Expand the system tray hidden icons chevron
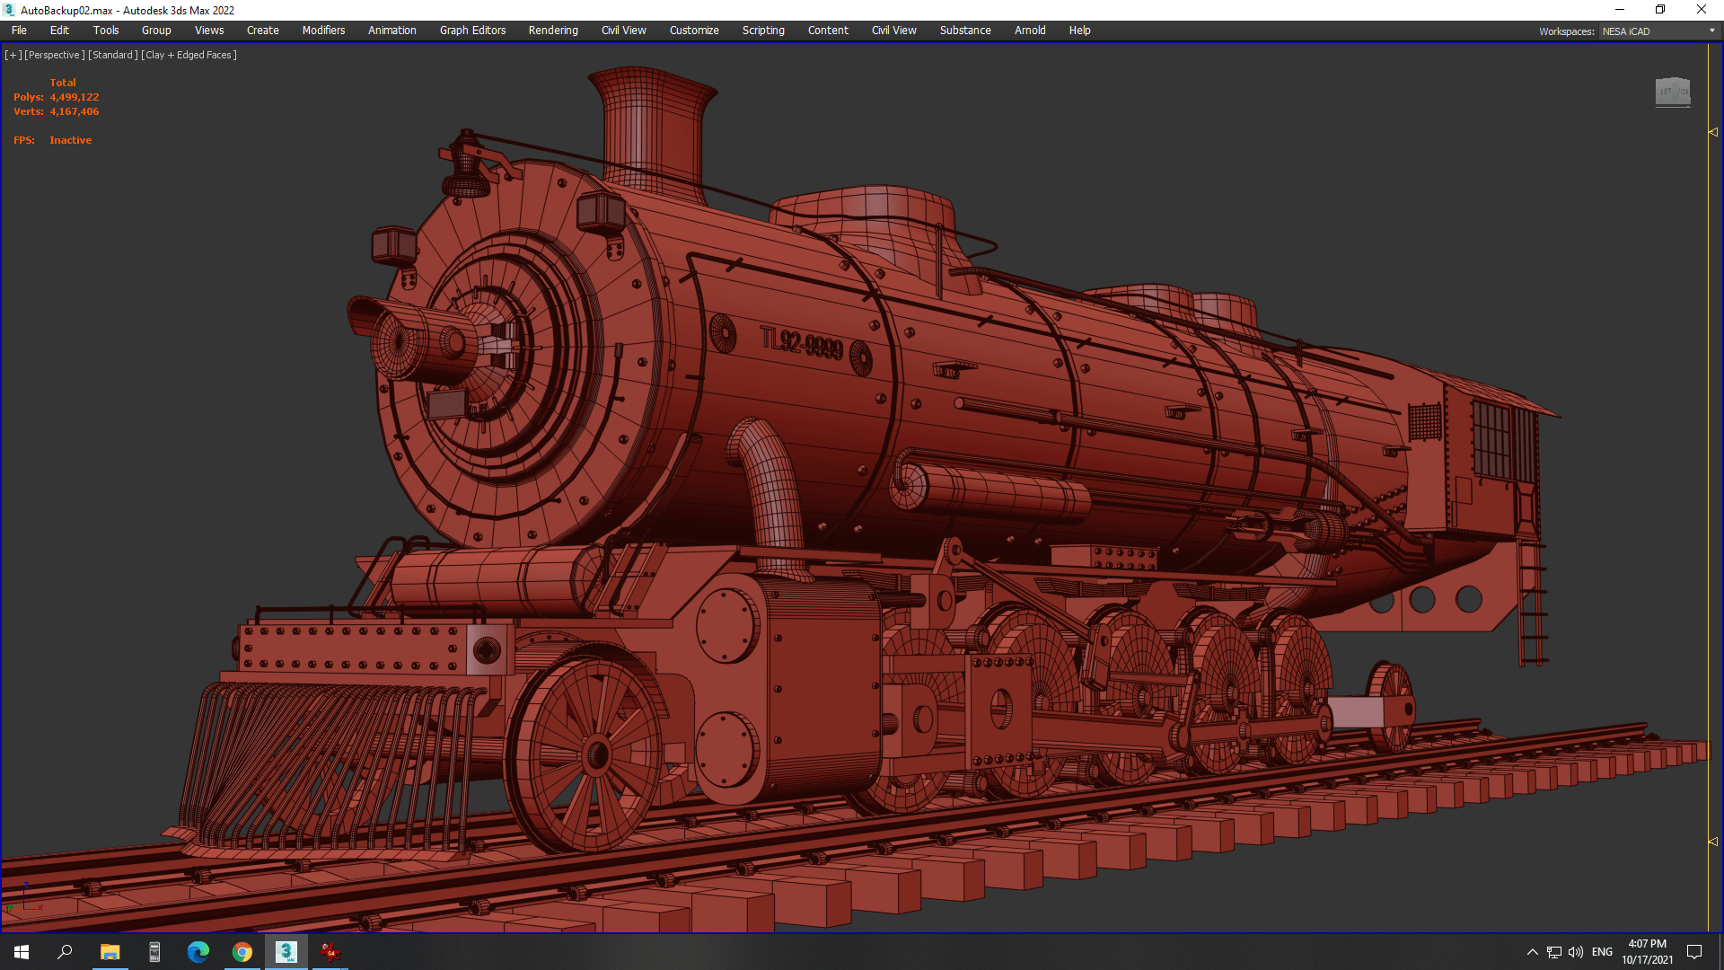 (x=1532, y=952)
